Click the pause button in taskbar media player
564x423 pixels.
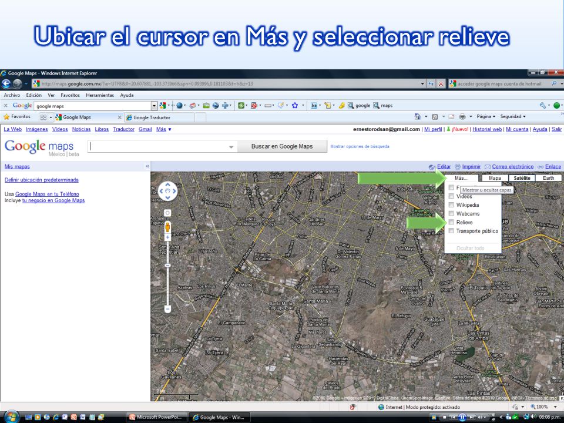pyautogui.click(x=462, y=417)
